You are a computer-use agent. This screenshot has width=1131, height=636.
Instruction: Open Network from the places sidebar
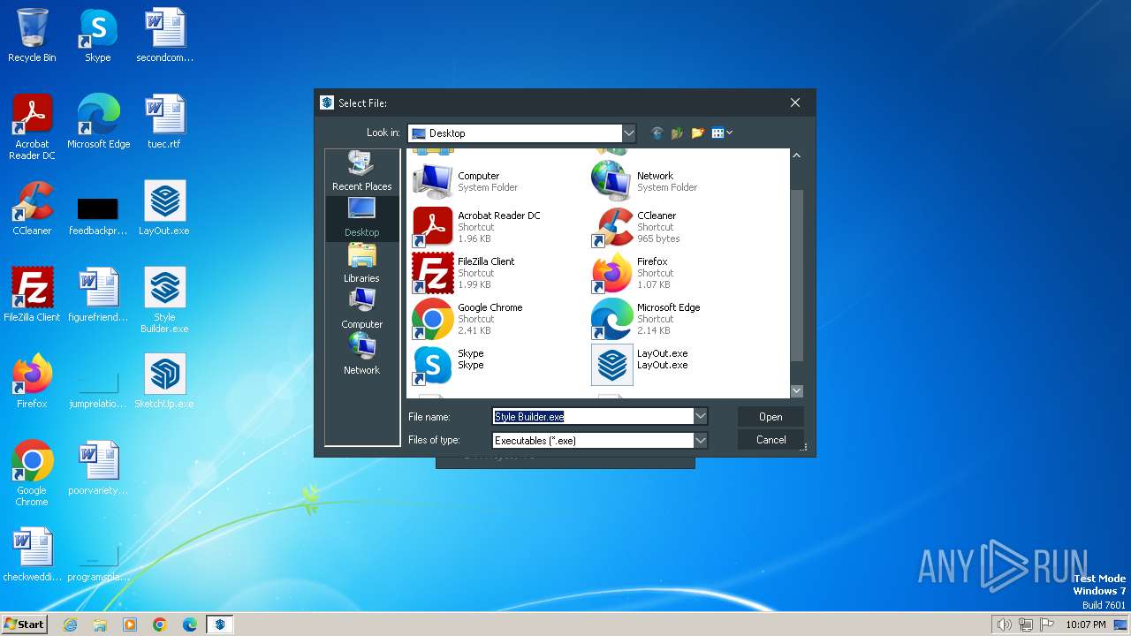361,355
